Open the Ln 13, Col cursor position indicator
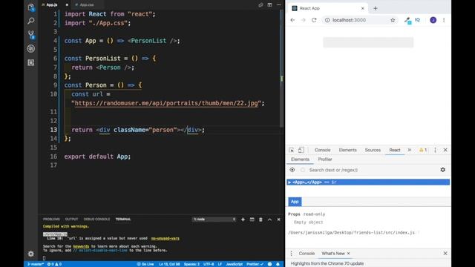 click(169, 264)
